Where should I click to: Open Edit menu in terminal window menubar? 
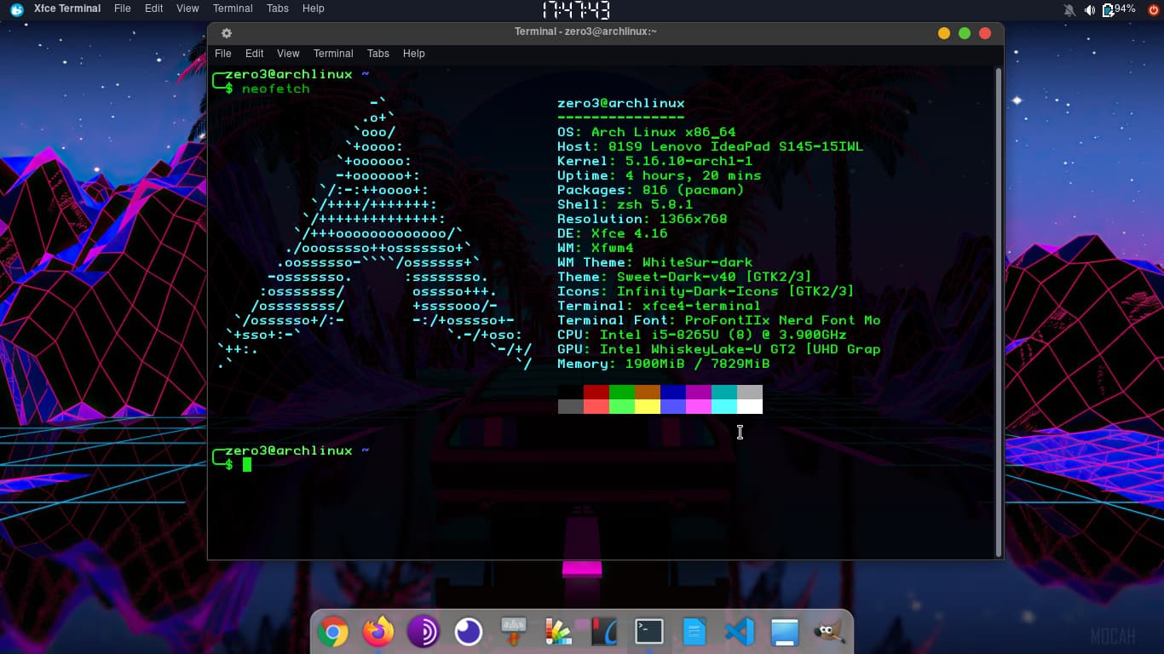tap(254, 54)
